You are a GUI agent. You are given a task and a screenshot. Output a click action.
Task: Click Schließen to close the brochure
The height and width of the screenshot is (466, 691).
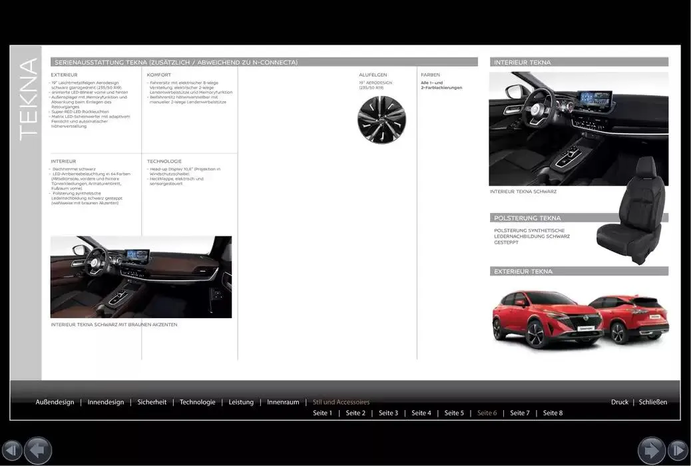(x=652, y=402)
